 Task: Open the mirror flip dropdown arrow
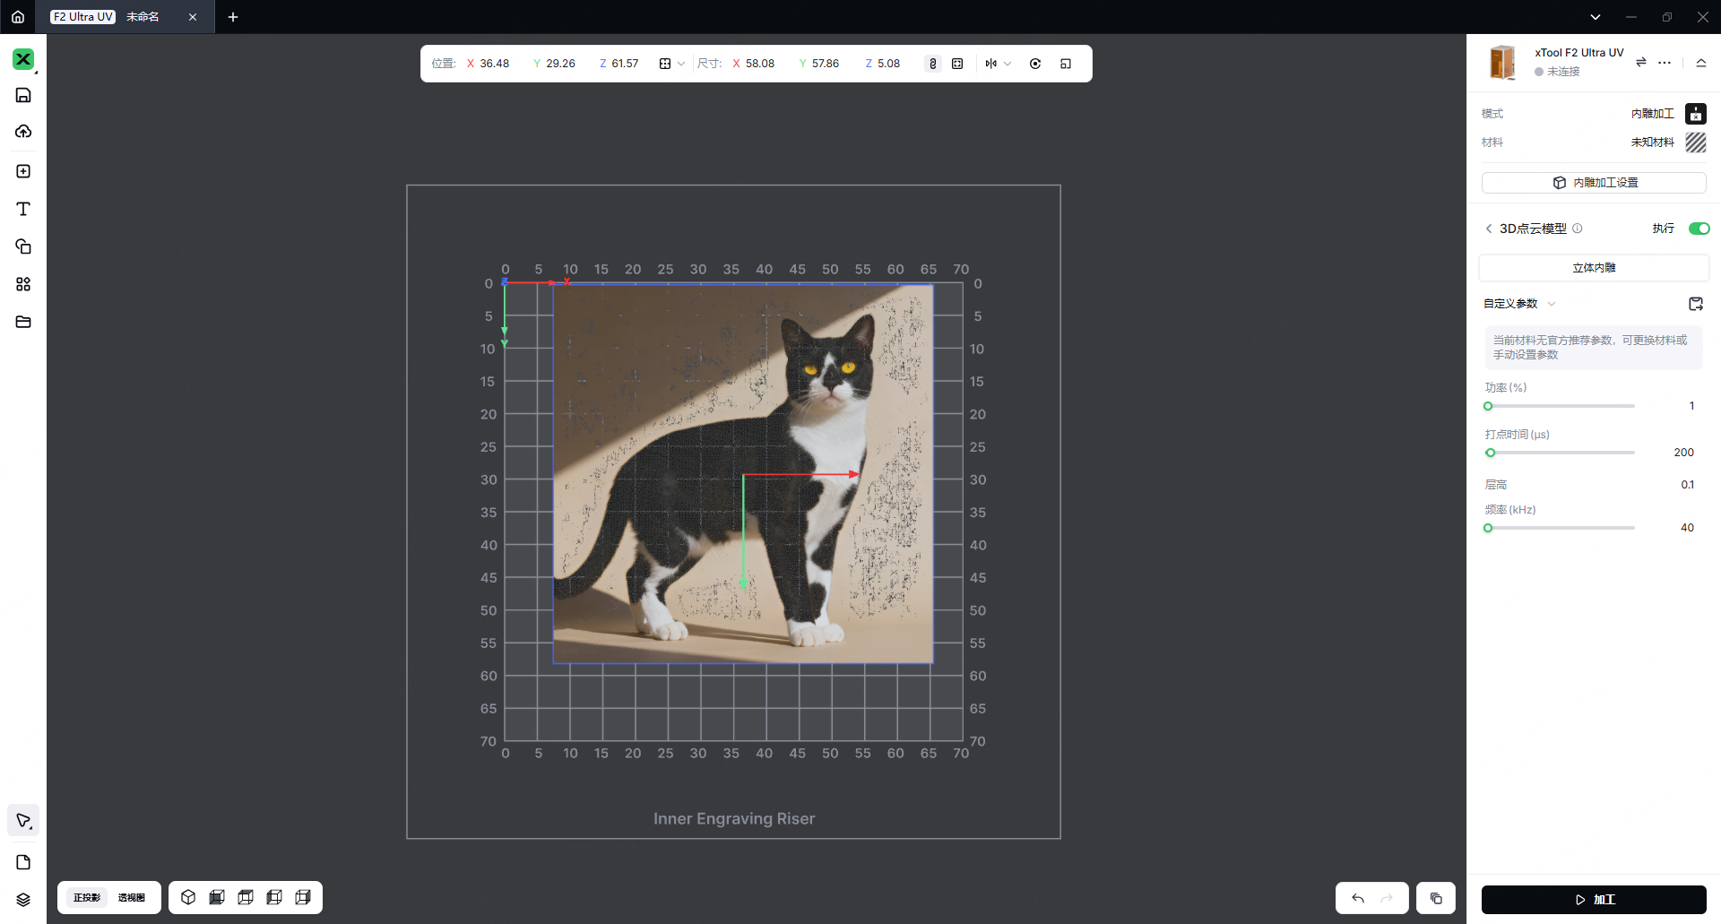click(1008, 64)
